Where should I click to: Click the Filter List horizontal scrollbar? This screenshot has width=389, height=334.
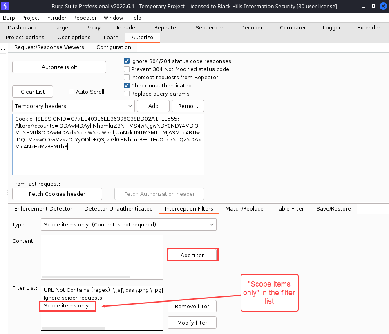click(74, 328)
